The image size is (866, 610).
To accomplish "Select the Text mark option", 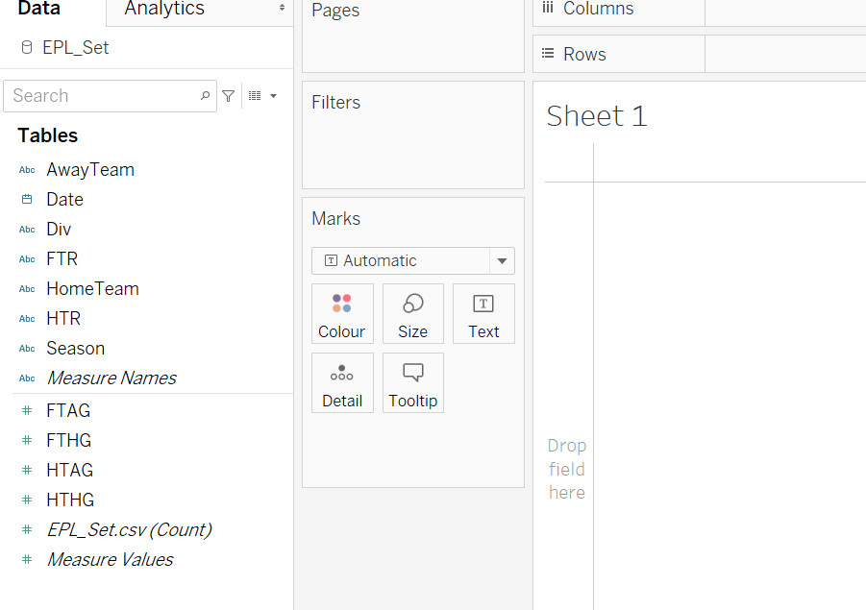I will pos(483,313).
